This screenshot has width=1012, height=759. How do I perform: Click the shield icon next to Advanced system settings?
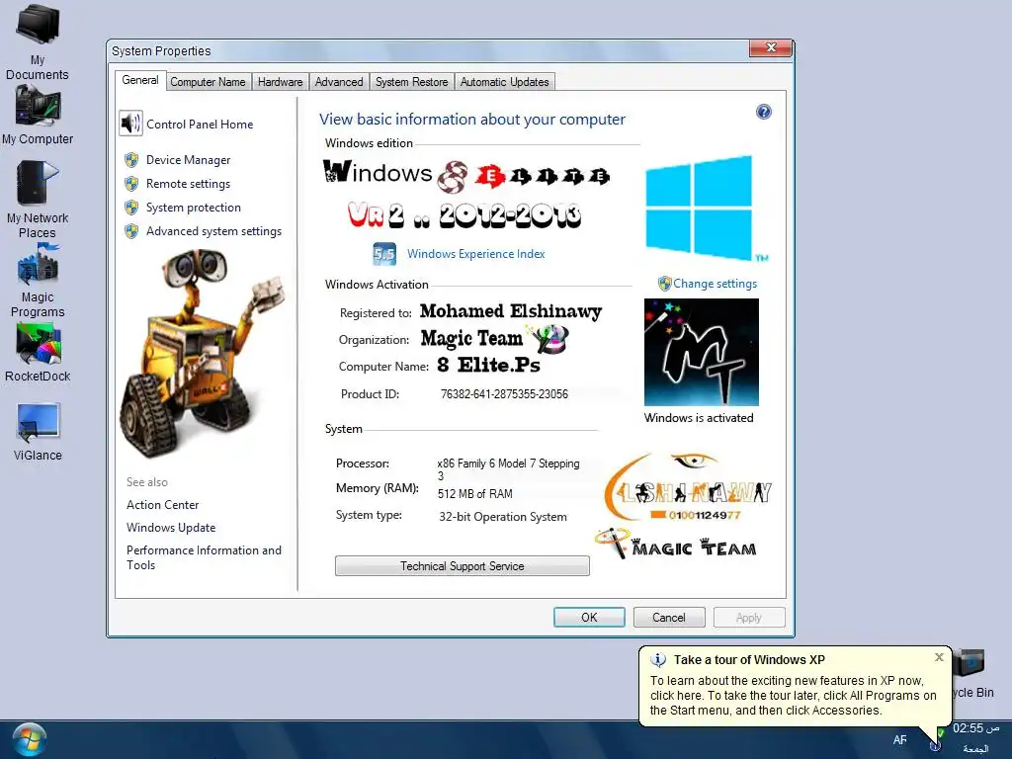(x=131, y=231)
